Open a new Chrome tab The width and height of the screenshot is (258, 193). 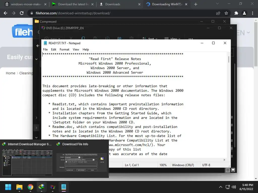tap(196, 4)
